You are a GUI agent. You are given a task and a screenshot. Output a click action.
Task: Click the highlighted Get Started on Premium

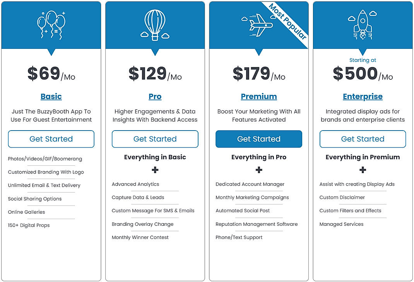point(258,139)
